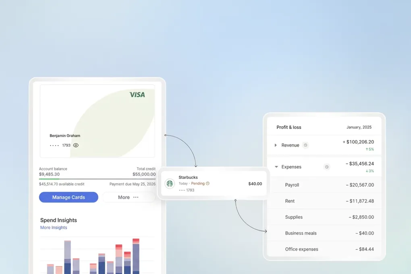Select the Rent expense row
411x274 pixels.
tap(324, 201)
